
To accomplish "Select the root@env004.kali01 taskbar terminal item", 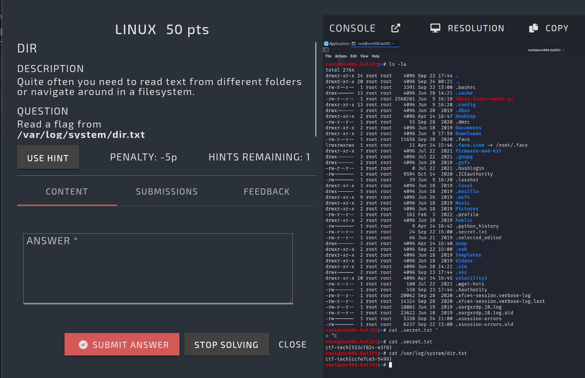I will pos(375,44).
